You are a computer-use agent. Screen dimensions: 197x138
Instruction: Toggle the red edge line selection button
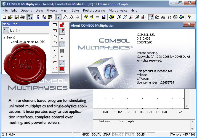62,63
